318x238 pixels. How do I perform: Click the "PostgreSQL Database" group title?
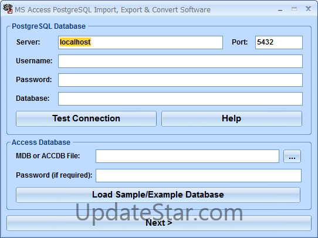[x=49, y=26]
